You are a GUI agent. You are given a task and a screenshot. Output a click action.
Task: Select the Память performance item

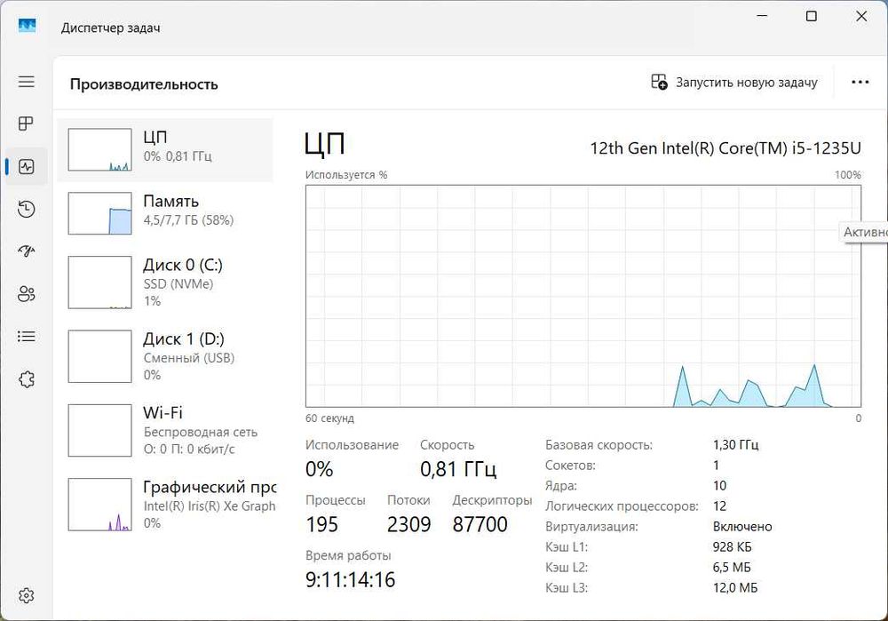(165, 213)
